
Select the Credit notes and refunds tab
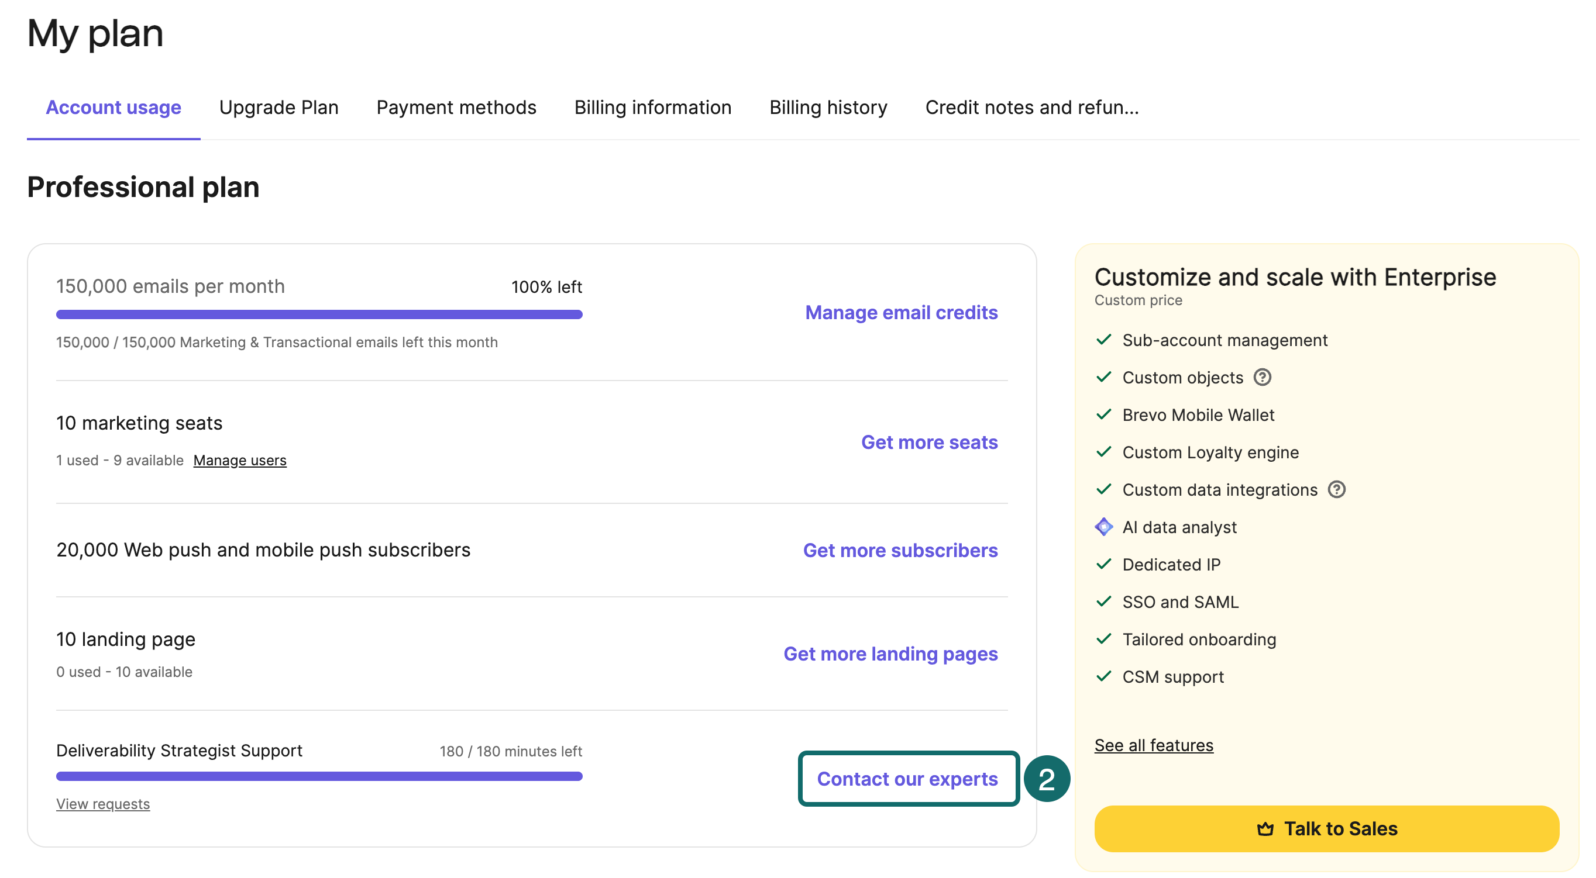pos(1031,107)
